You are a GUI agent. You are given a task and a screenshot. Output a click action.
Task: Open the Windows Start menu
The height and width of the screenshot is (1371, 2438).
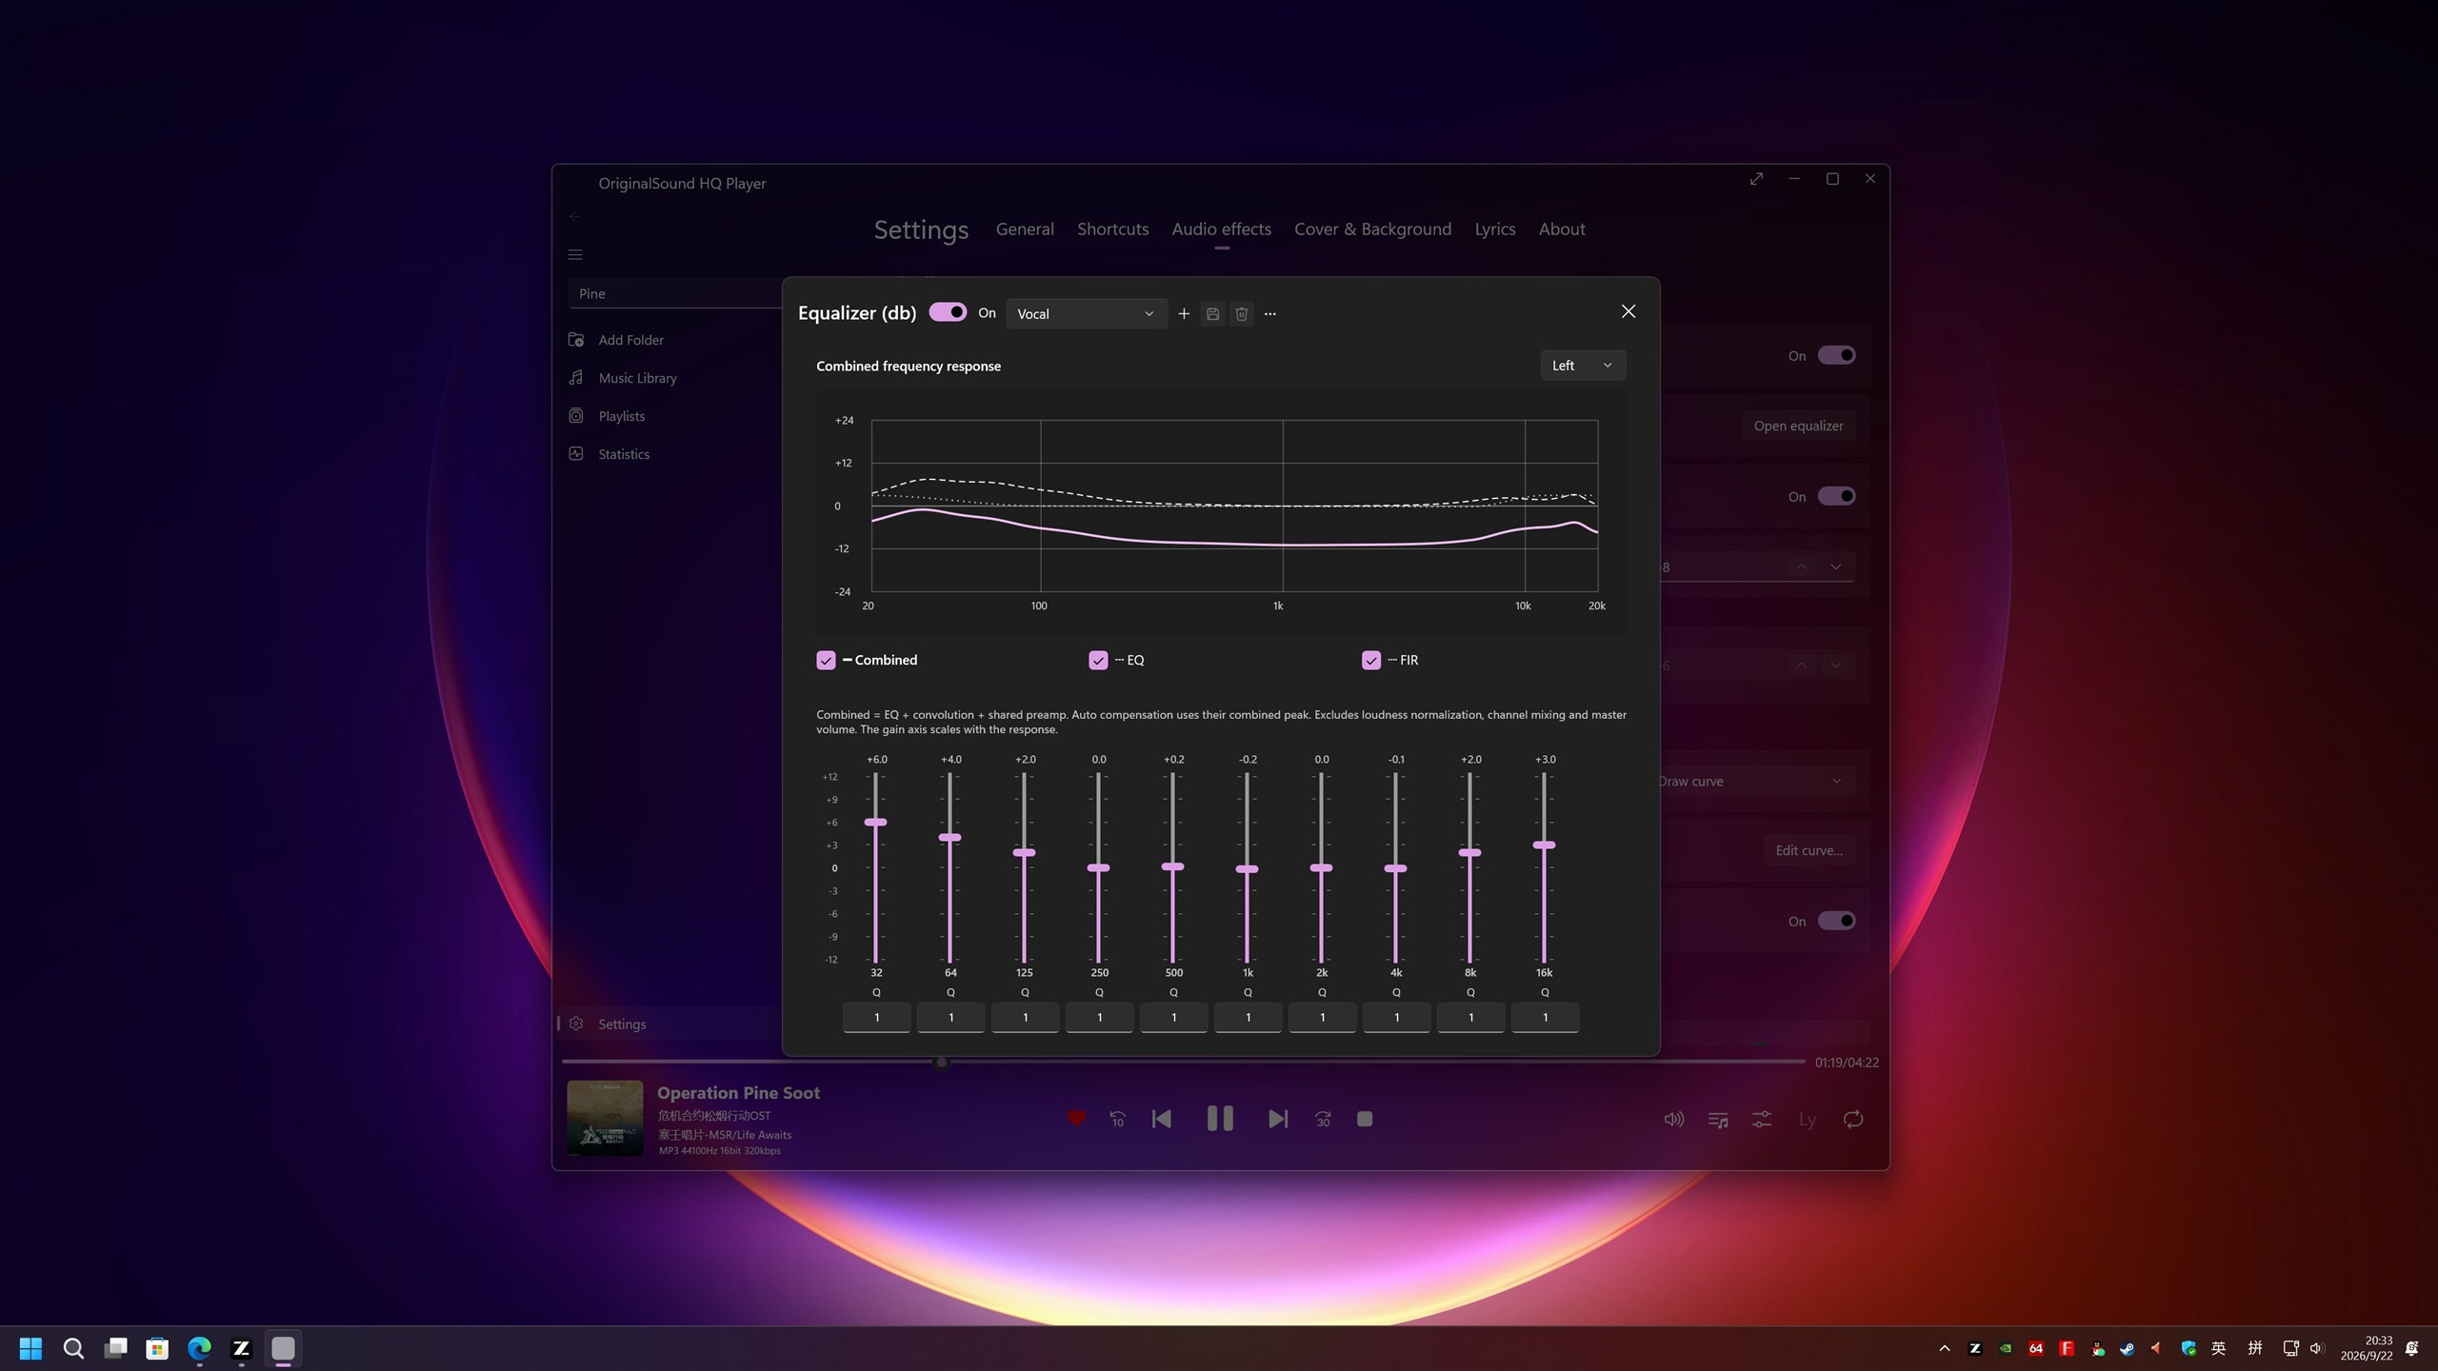click(x=30, y=1348)
